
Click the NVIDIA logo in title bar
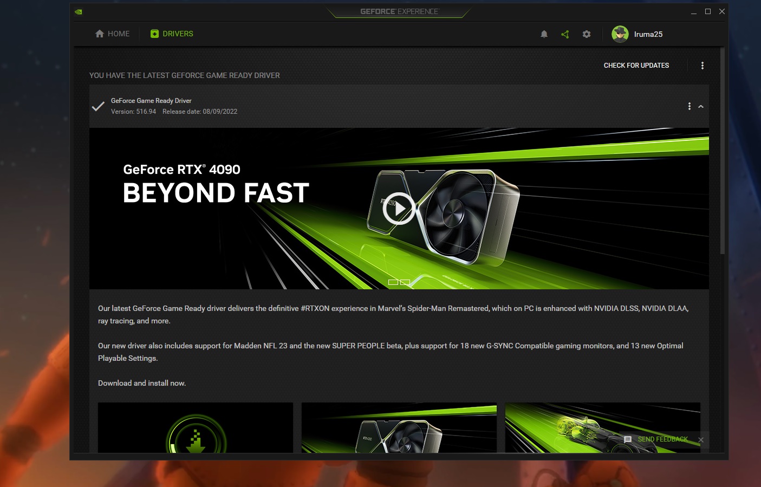(x=79, y=11)
